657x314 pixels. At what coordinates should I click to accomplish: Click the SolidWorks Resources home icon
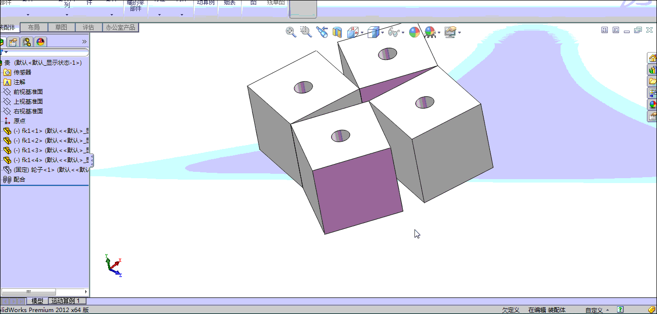652,58
